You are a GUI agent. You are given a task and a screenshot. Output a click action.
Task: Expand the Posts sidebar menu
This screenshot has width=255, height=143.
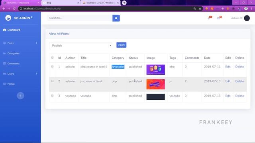coord(20,43)
